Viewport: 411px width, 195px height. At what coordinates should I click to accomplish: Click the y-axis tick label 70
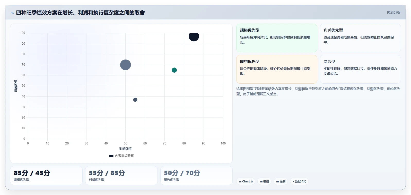tap(23, 65)
